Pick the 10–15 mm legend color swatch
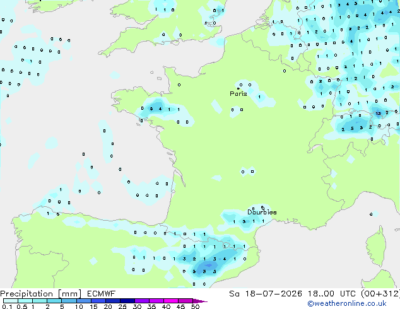This screenshot has height=309, width=400. 83,301
